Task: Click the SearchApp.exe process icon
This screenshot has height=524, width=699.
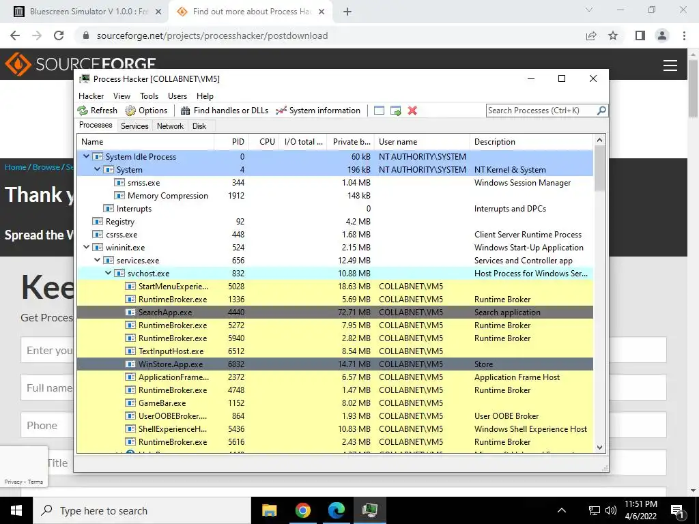Action: point(130,312)
